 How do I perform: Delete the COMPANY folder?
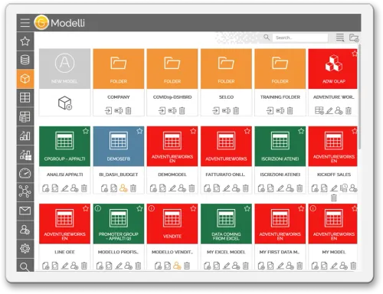click(129, 111)
